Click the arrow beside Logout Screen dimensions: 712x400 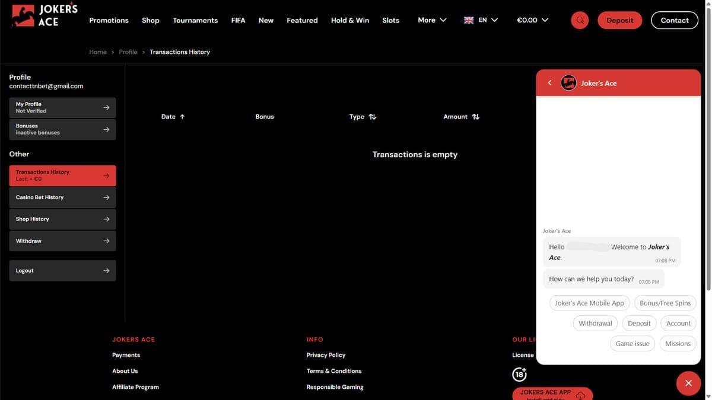click(106, 271)
